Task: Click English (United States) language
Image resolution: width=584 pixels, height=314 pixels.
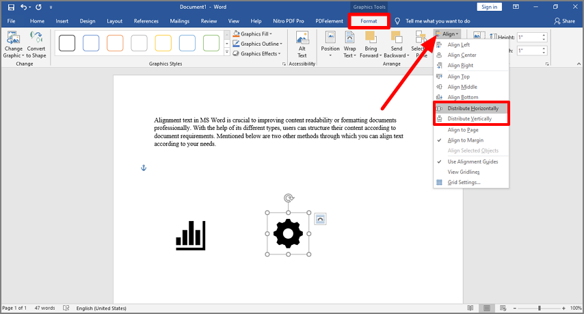Action: tap(101, 308)
